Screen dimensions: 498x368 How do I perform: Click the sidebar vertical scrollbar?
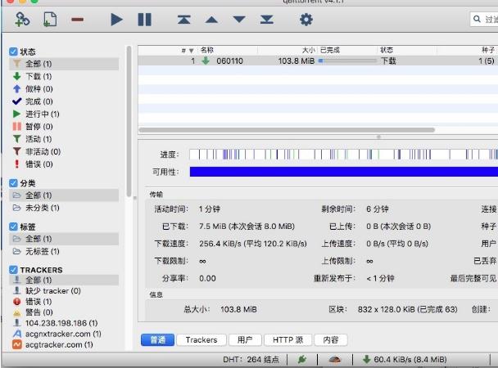129,121
